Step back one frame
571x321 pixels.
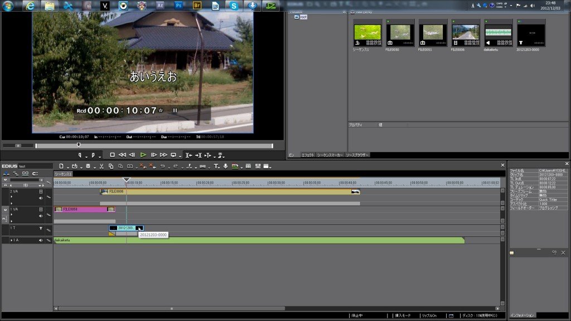(x=132, y=155)
